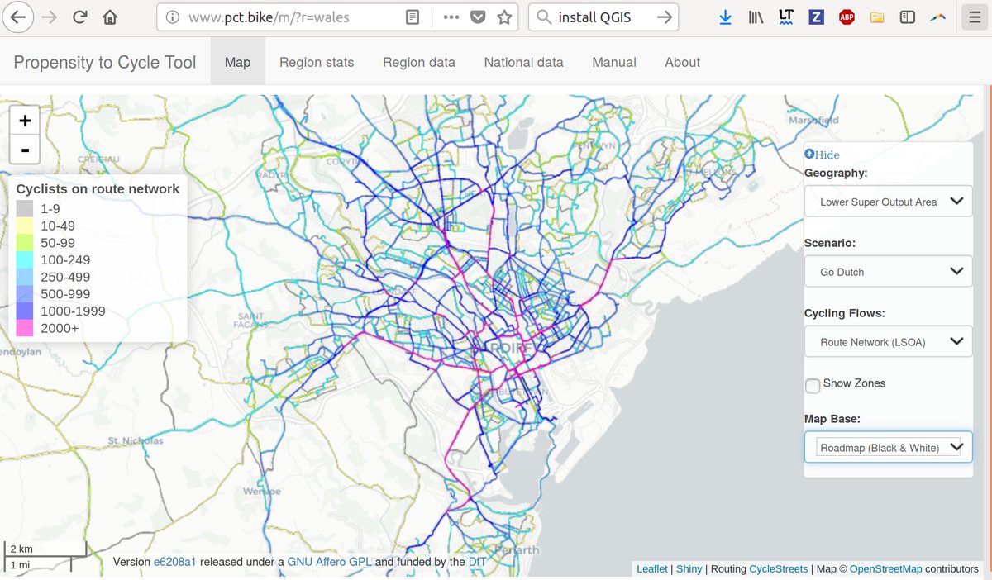Open the Leaflet attribution link

coord(652,569)
